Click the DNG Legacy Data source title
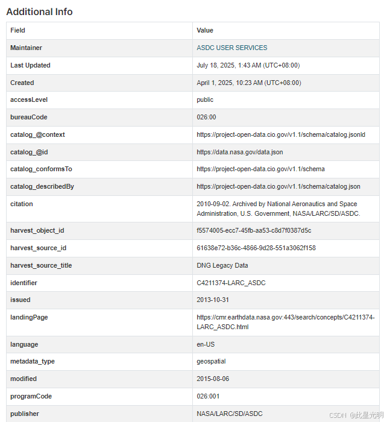The height and width of the screenshot is (422, 387). [222, 265]
